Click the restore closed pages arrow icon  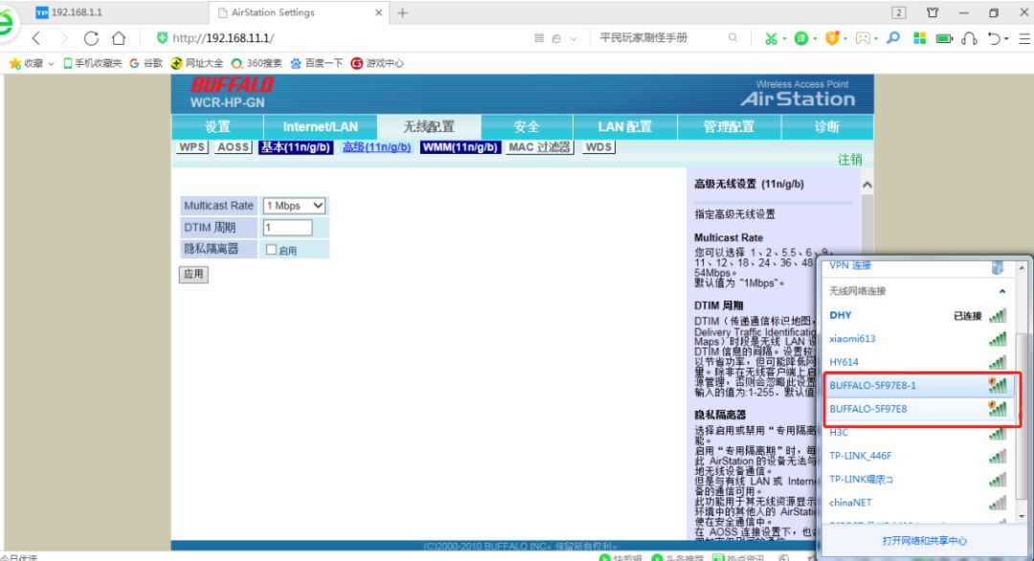pos(993,38)
